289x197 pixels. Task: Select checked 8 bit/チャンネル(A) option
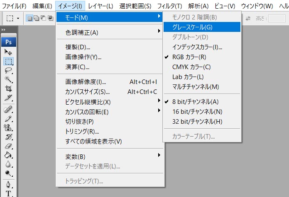click(202, 102)
